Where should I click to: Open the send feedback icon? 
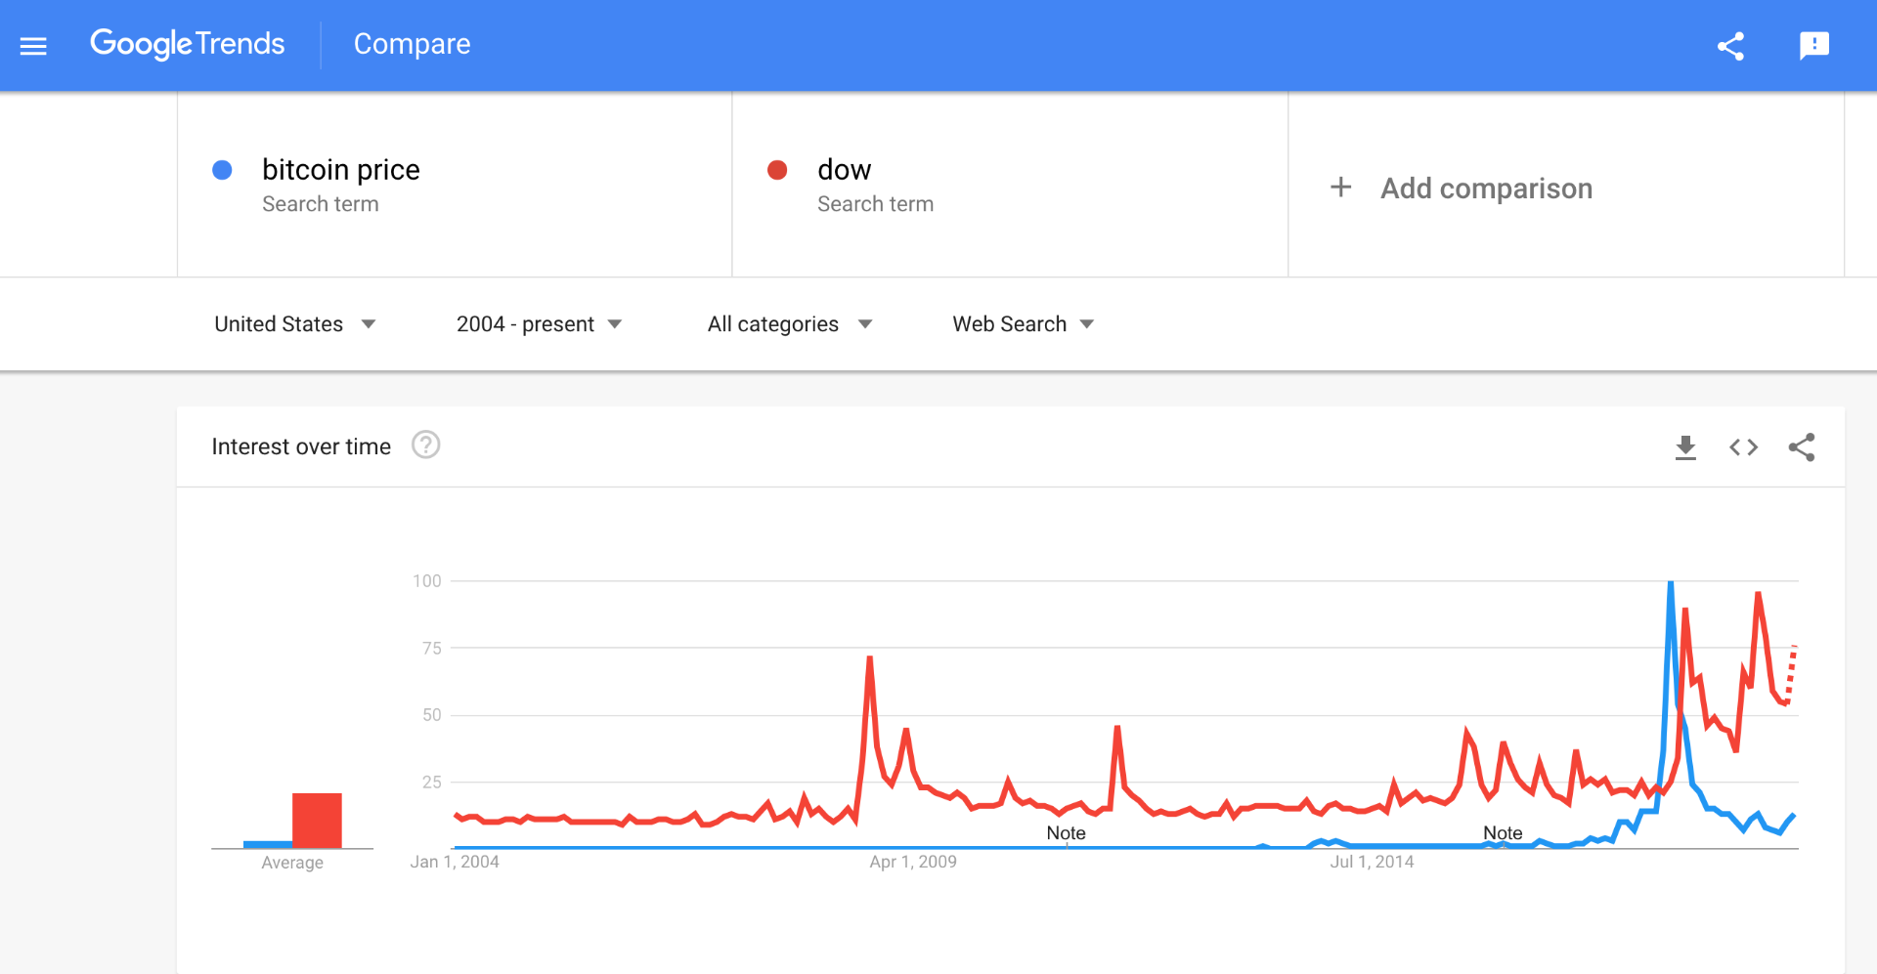[x=1814, y=46]
